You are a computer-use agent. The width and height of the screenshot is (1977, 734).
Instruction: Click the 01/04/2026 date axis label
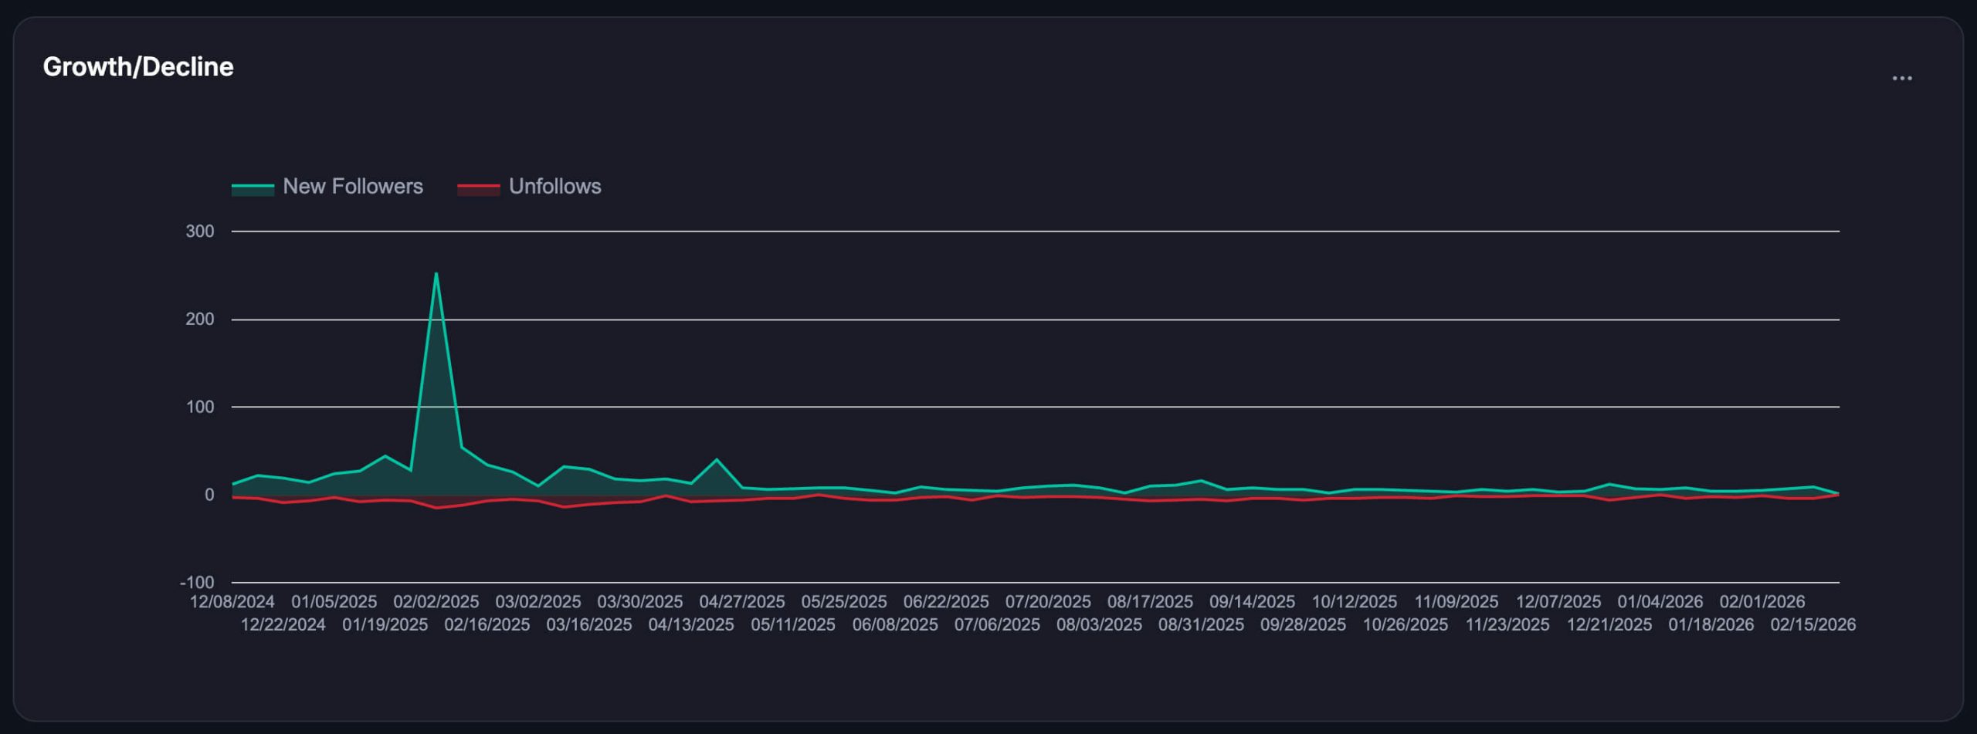(1660, 601)
